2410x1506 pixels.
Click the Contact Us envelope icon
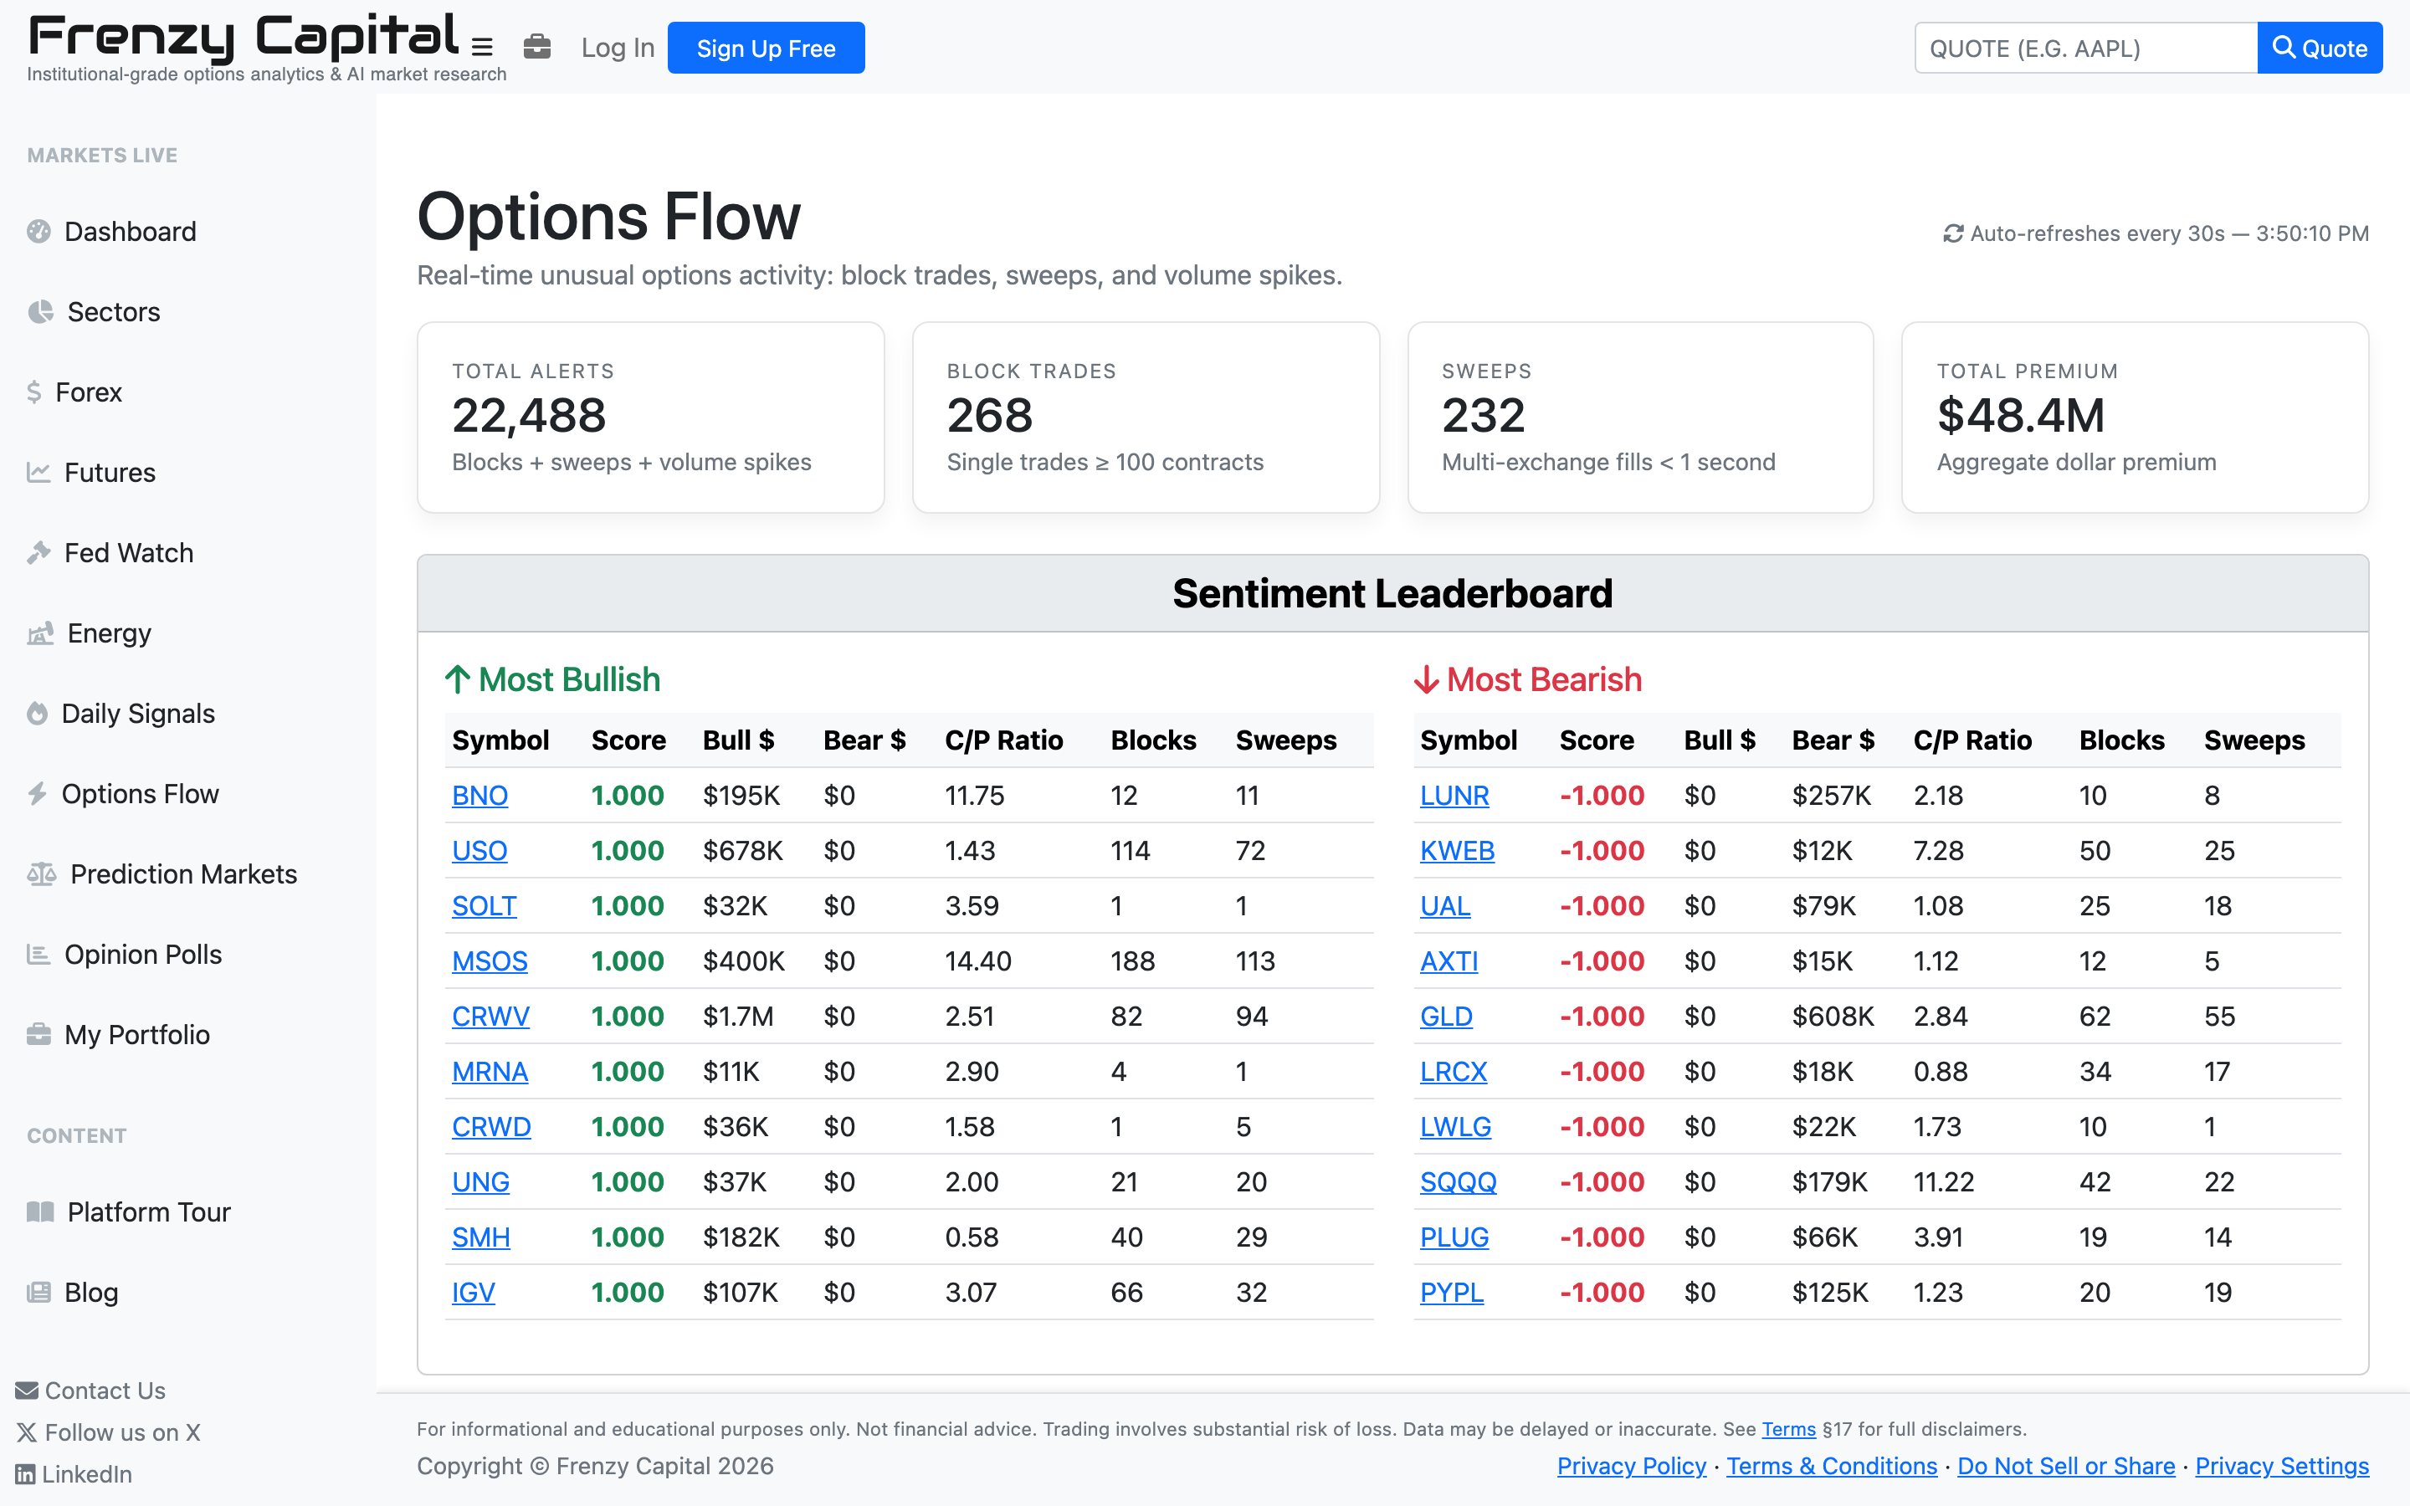[27, 1391]
